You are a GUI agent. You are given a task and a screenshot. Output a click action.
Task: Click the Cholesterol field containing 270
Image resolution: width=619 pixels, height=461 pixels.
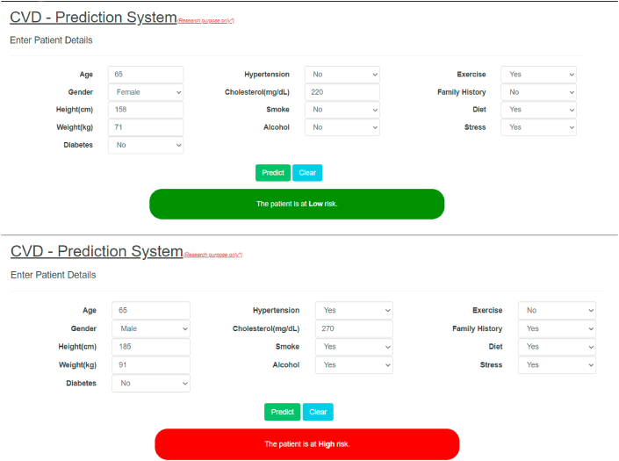[354, 328]
